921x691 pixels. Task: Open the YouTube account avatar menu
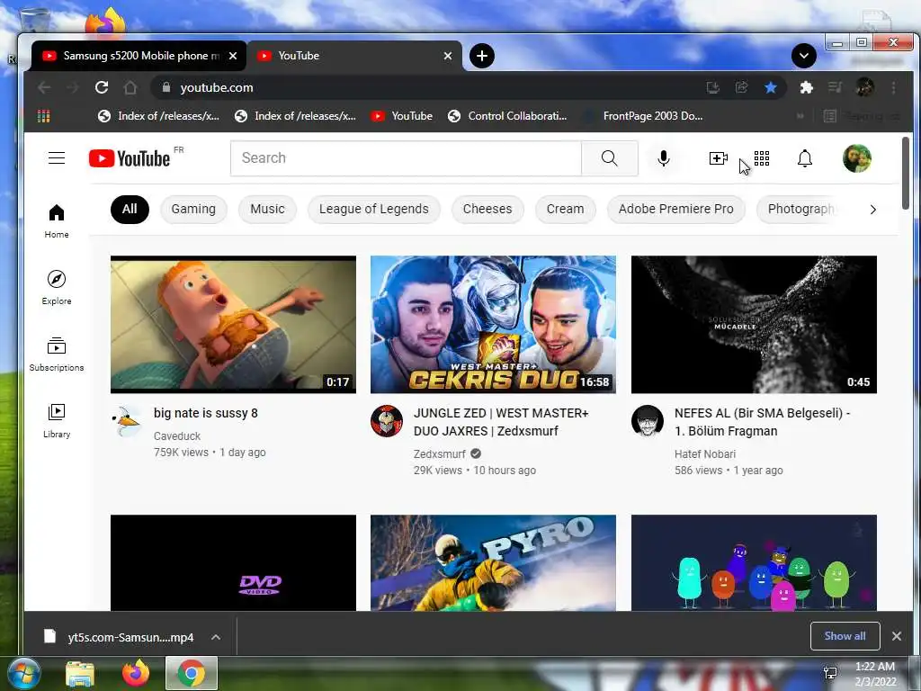pos(857,158)
